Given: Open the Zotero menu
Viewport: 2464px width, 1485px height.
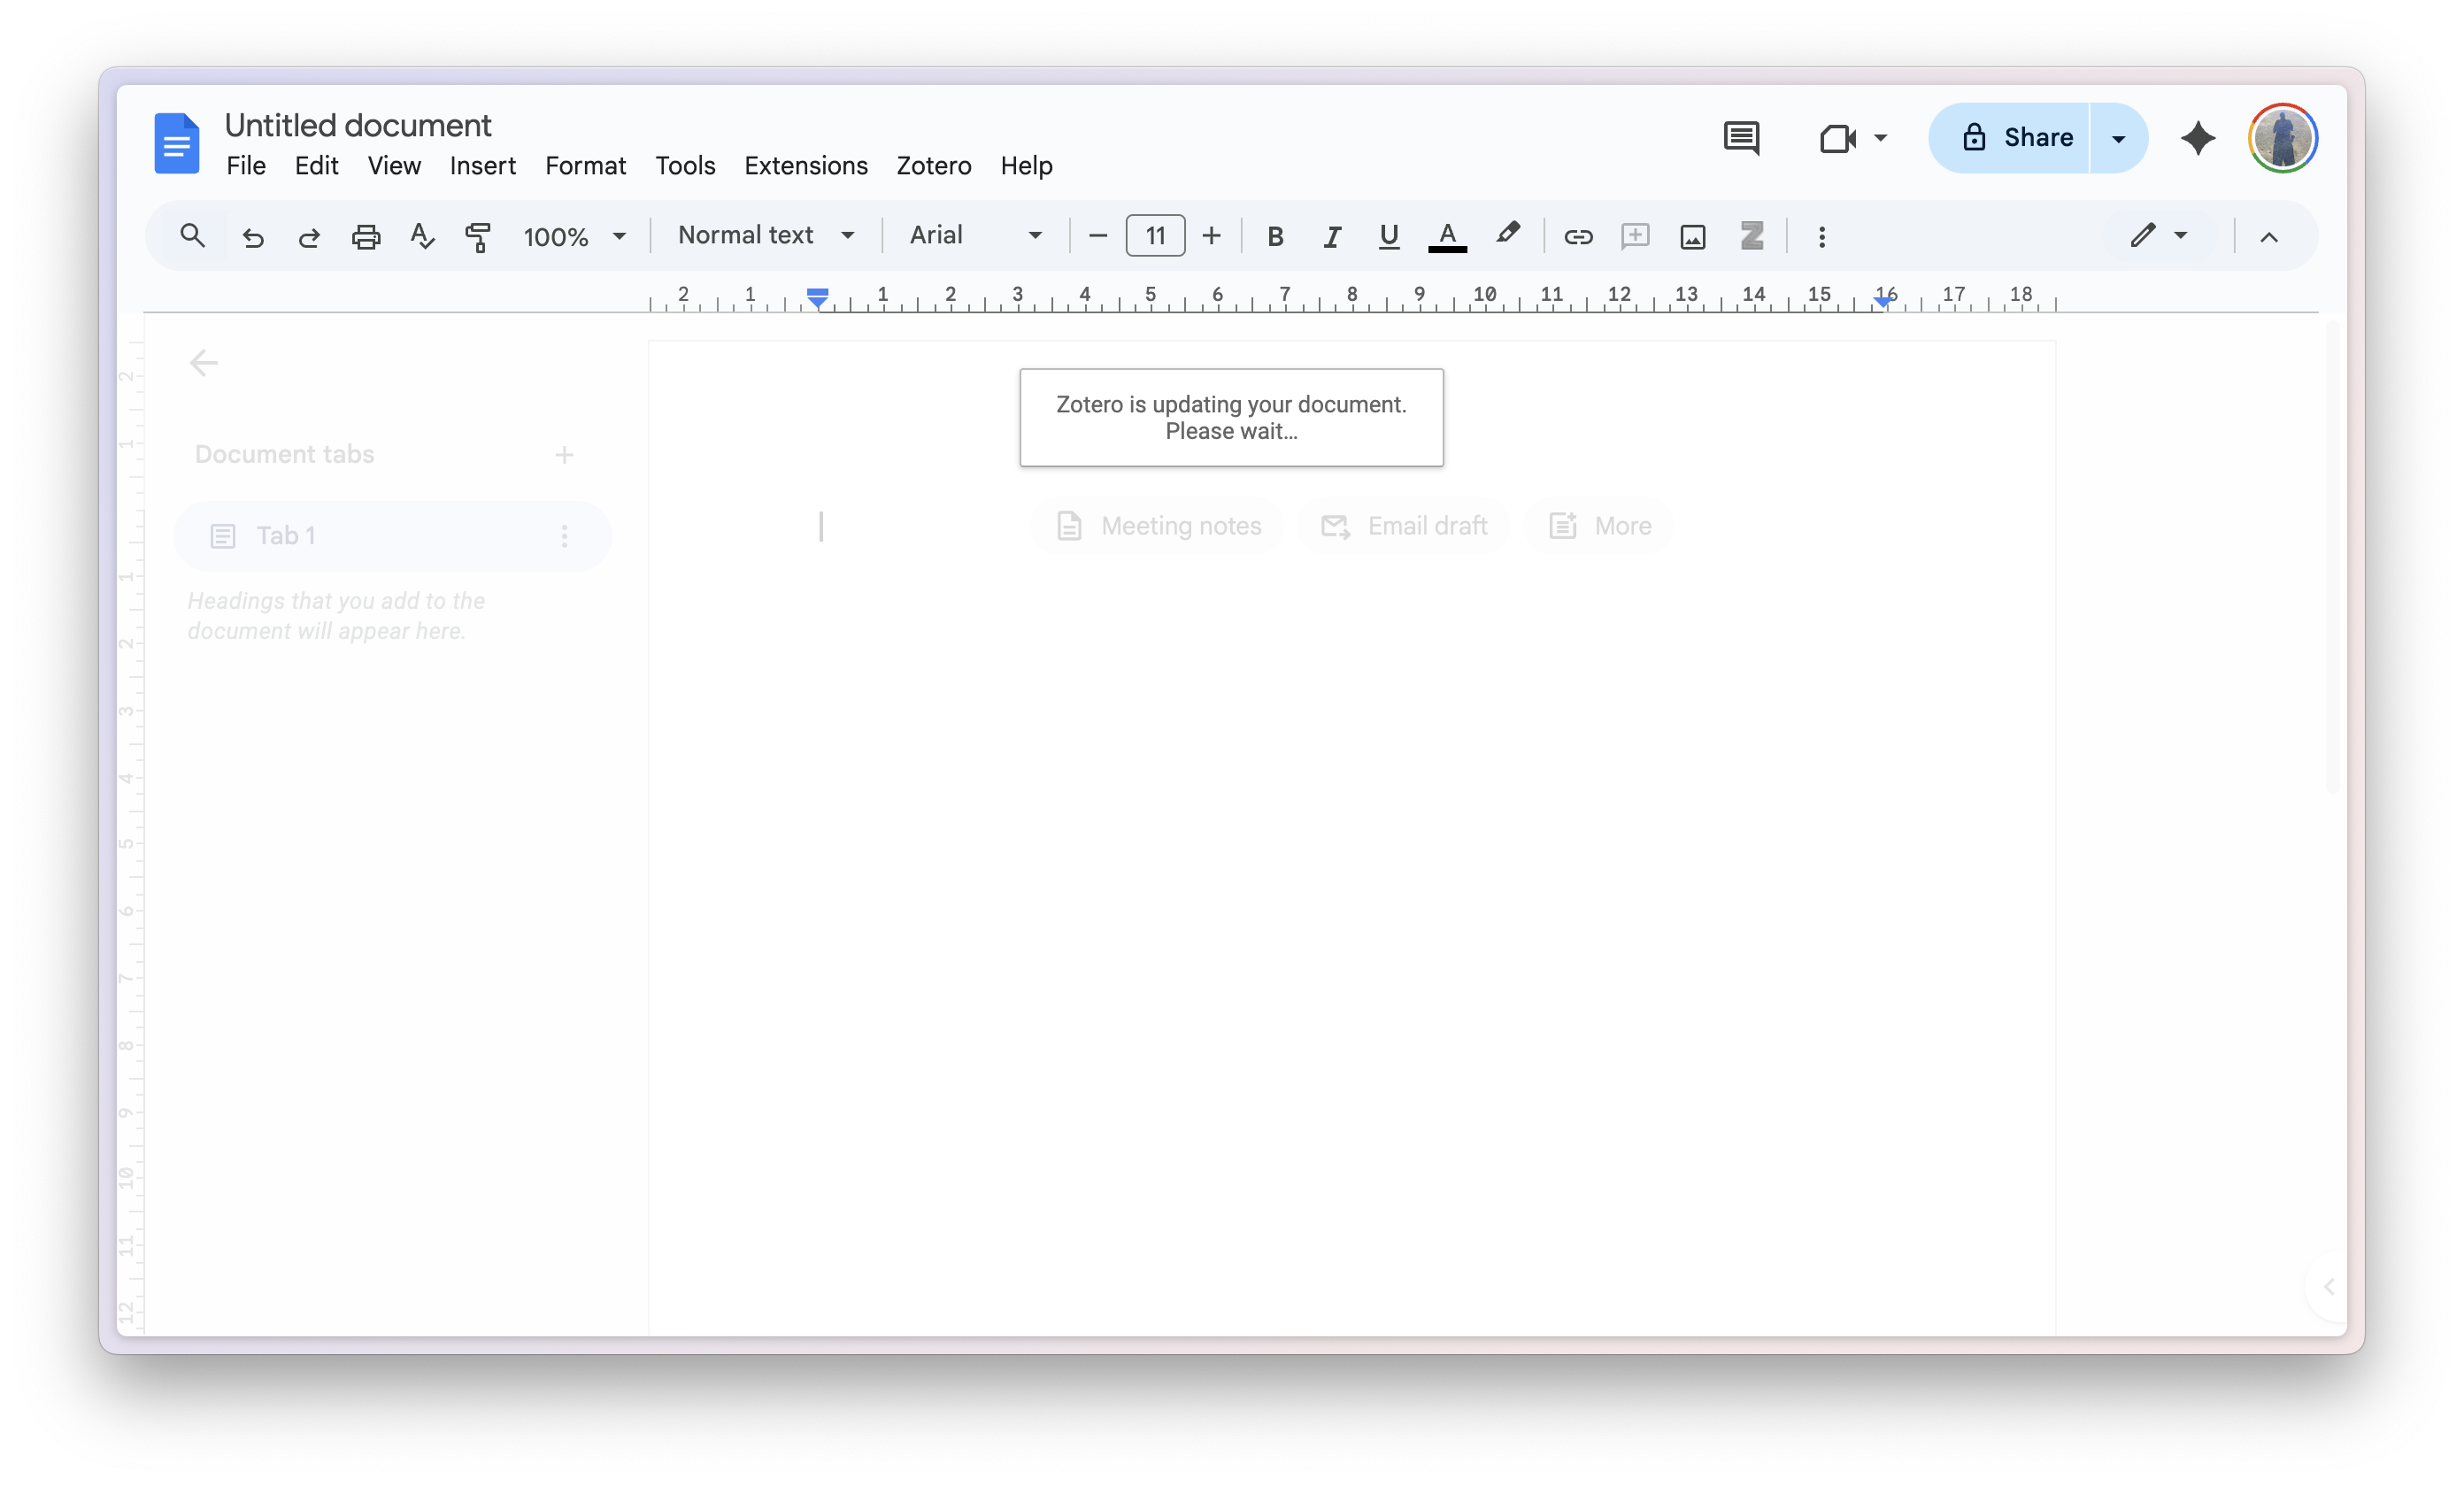Looking at the screenshot, I should pyautogui.click(x=933, y=166).
